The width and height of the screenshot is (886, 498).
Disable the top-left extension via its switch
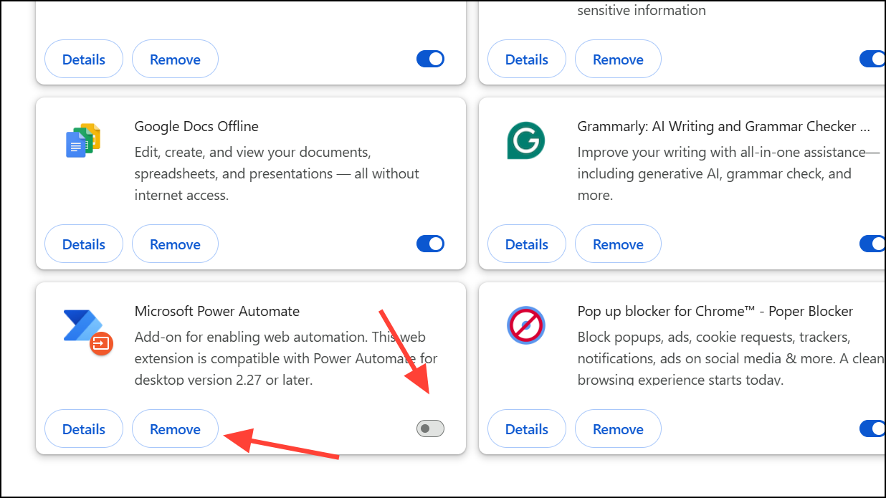429,59
